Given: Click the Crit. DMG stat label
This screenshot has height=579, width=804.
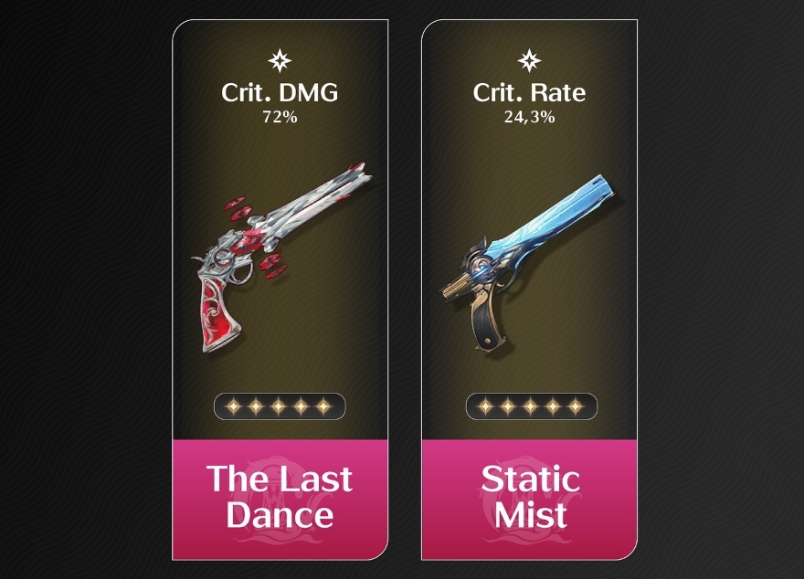Looking at the screenshot, I should point(280,93).
